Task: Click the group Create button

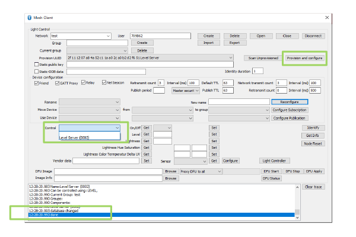Action: coord(142,43)
